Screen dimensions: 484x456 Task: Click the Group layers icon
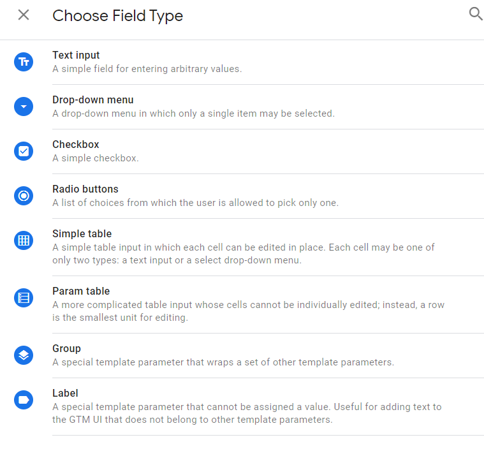[x=24, y=355]
